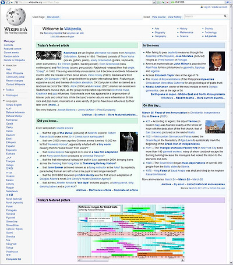Open the newest articles link
The image size is (233, 265).
pos(65,128)
